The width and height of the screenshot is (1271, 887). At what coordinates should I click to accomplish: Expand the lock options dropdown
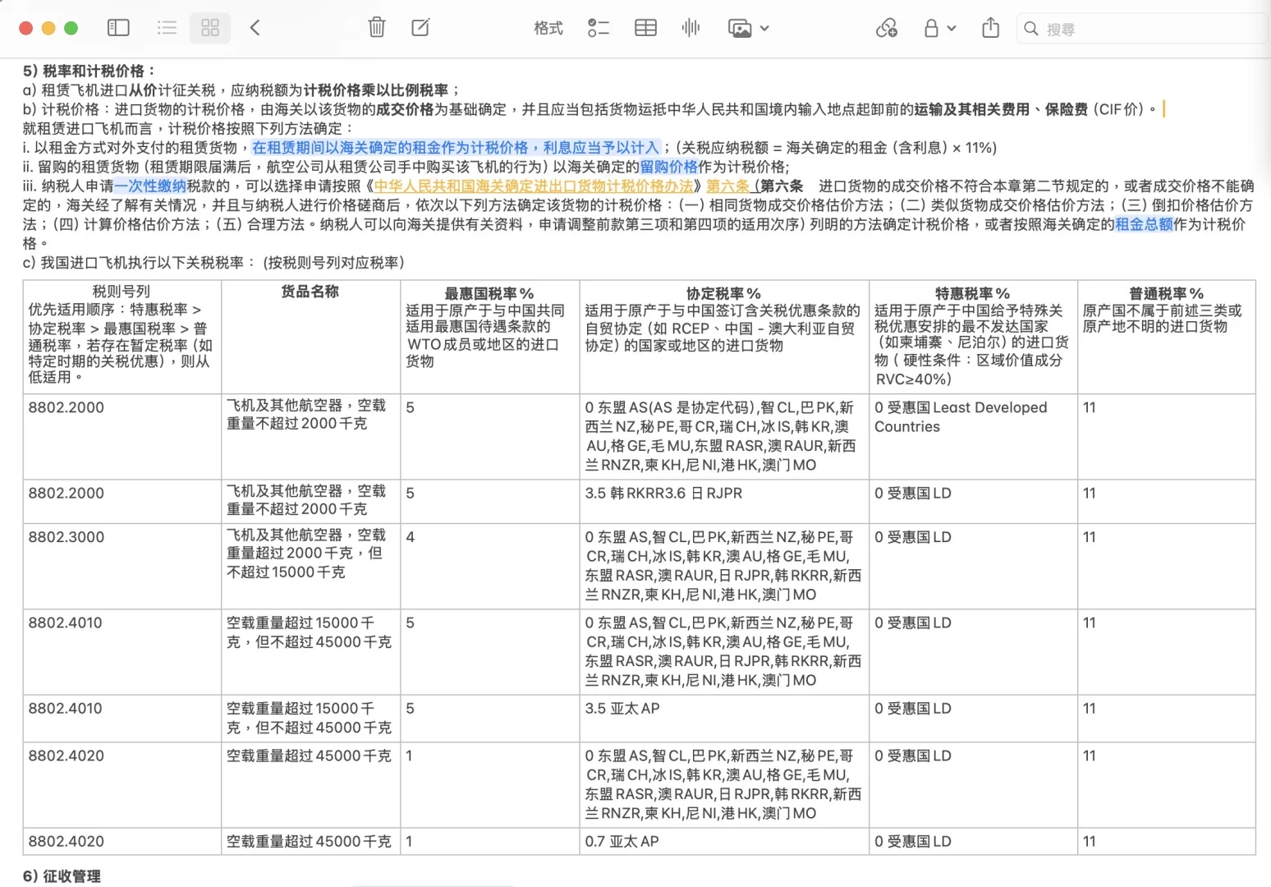point(949,27)
